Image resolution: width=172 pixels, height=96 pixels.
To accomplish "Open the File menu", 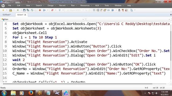I will click(10, 5).
